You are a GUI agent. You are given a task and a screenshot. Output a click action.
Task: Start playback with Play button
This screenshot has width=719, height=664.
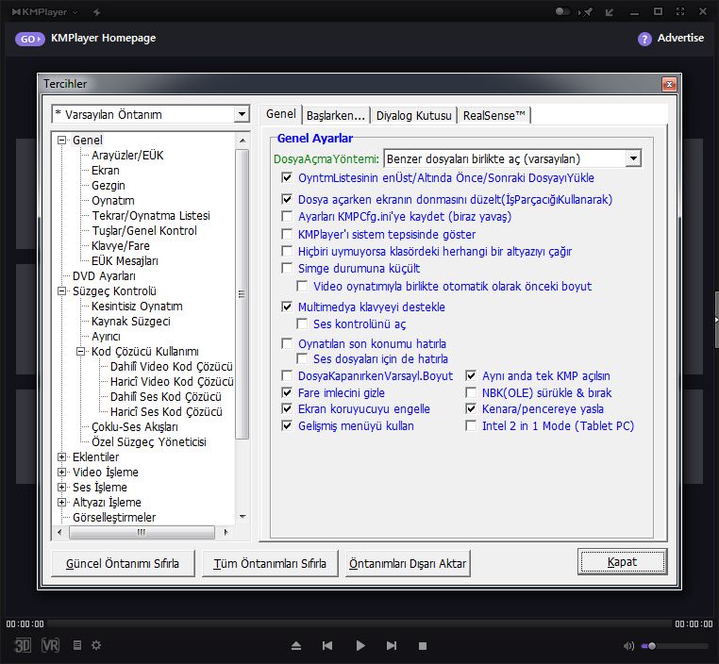(x=360, y=646)
